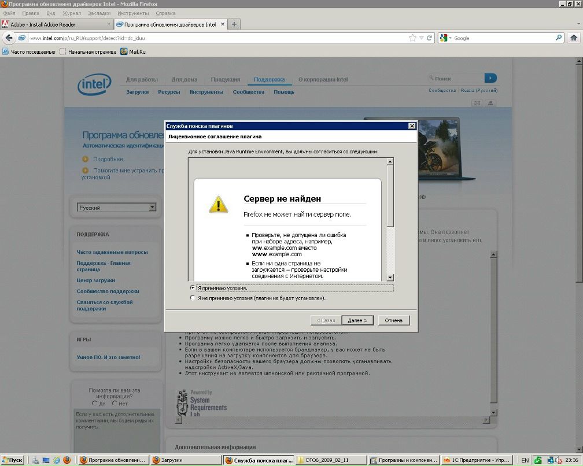Switch to Adobe - Install Adobe Reader tab
583x466 pixels.
click(x=55, y=24)
